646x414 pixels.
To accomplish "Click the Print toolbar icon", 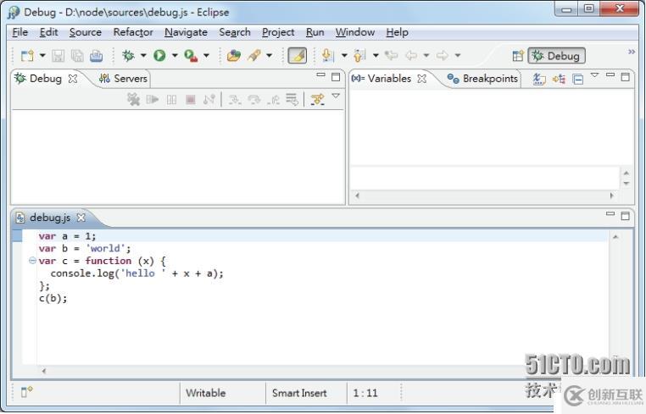I will [x=97, y=56].
